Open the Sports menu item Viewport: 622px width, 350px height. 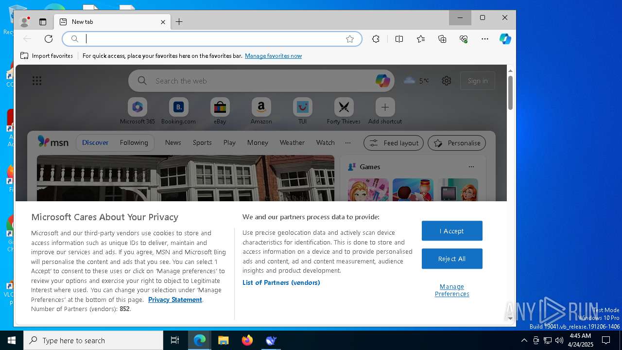click(202, 142)
